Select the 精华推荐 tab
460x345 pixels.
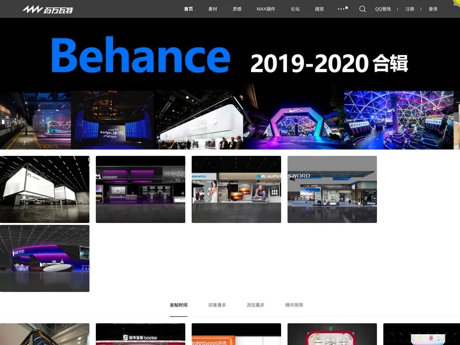[x=294, y=305]
